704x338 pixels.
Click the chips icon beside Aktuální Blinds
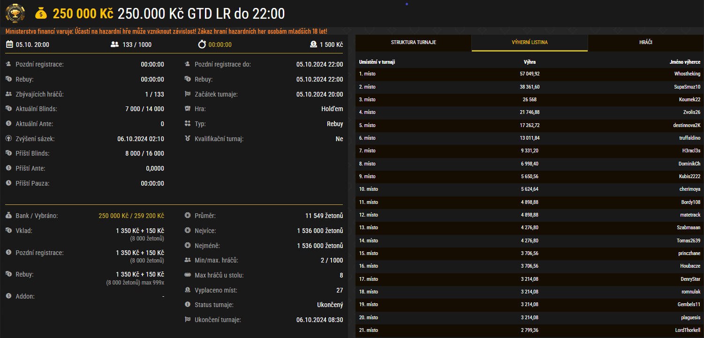8,109
